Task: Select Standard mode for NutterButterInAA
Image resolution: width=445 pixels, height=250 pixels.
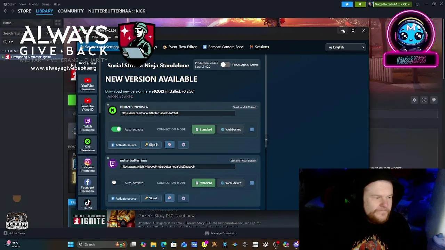Action: pyautogui.click(x=203, y=130)
